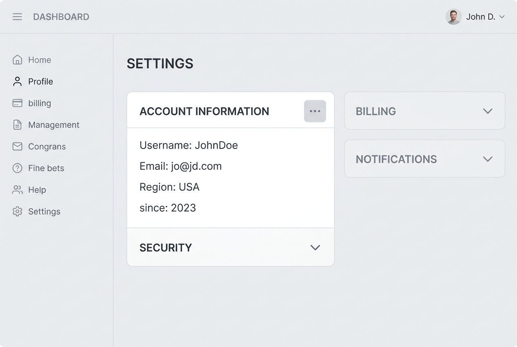Open the hamburger menu icon
The width and height of the screenshot is (517, 347).
coord(17,17)
